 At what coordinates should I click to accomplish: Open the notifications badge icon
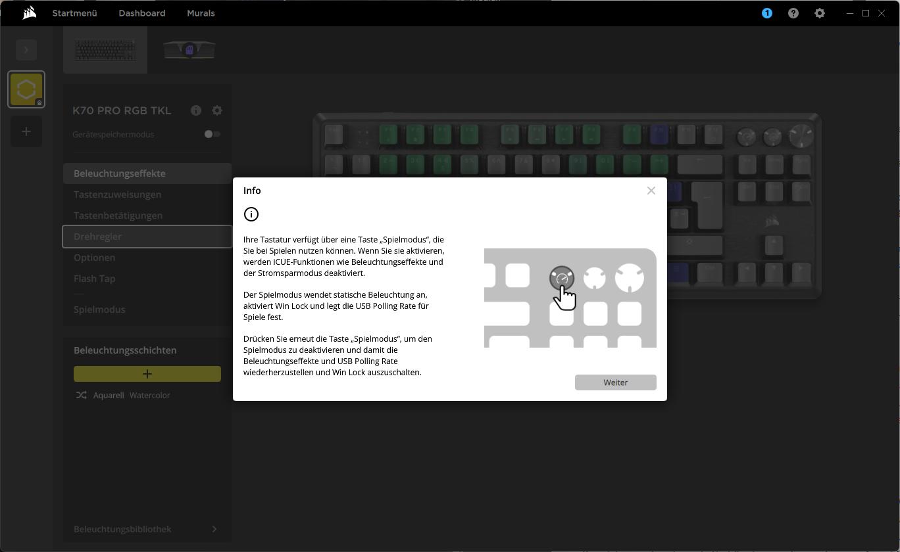tap(766, 13)
